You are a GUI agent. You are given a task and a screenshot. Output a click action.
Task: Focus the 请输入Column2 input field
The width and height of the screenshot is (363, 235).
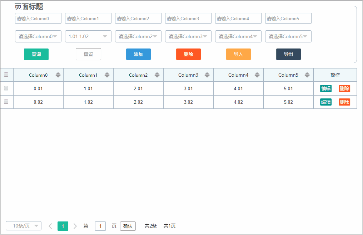[138, 18]
